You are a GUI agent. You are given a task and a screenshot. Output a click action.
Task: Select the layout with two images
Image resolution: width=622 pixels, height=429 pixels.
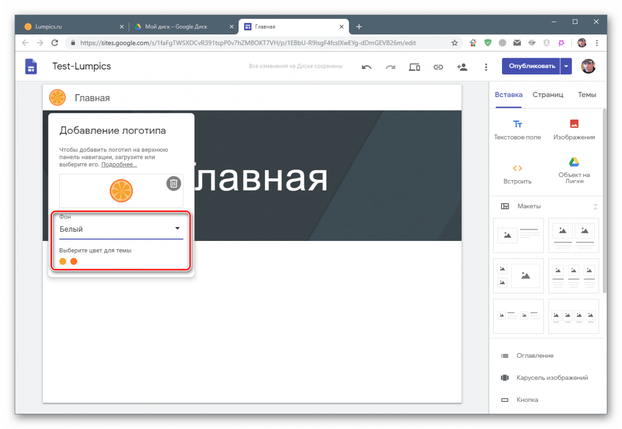tap(574, 235)
